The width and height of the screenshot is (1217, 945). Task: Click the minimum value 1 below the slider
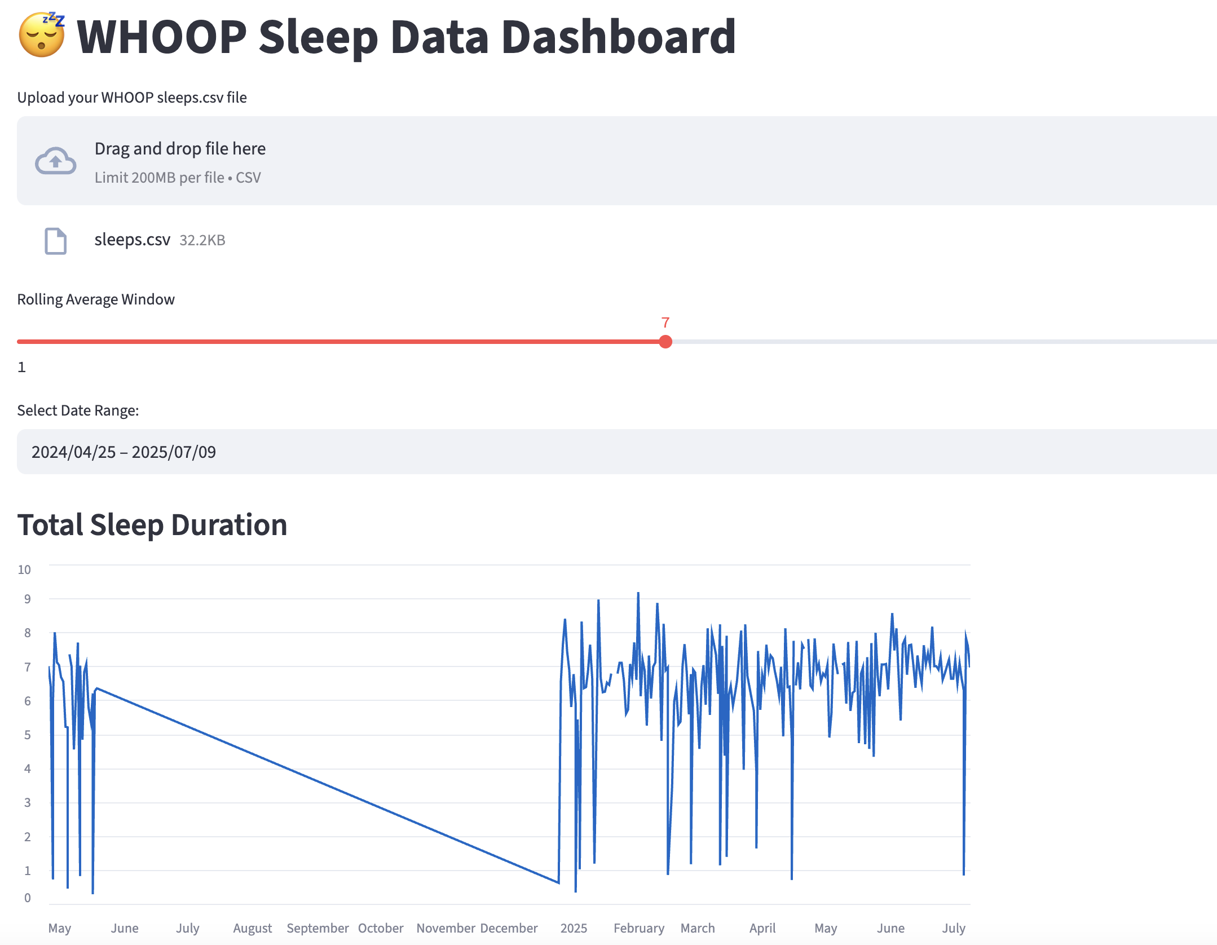coord(21,366)
